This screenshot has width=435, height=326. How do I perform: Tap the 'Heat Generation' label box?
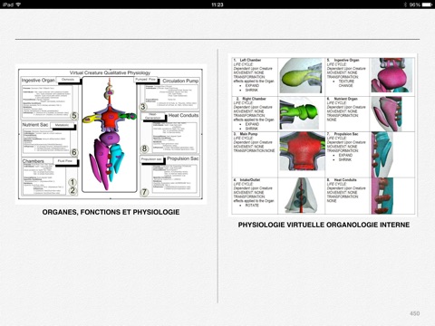pos(153,117)
